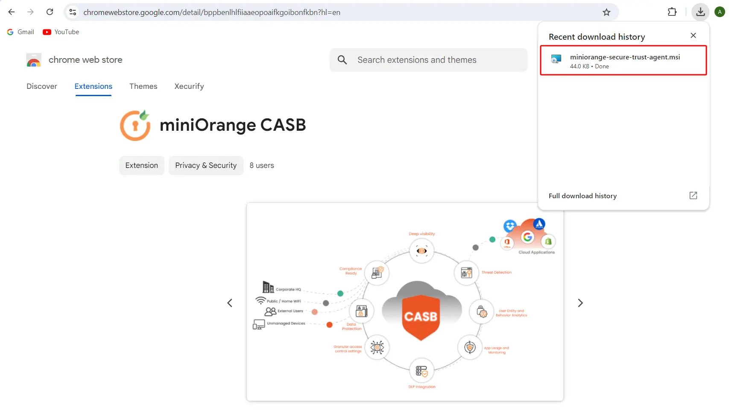
Task: Toggle forward navigation arrow
Action: click(x=30, y=12)
